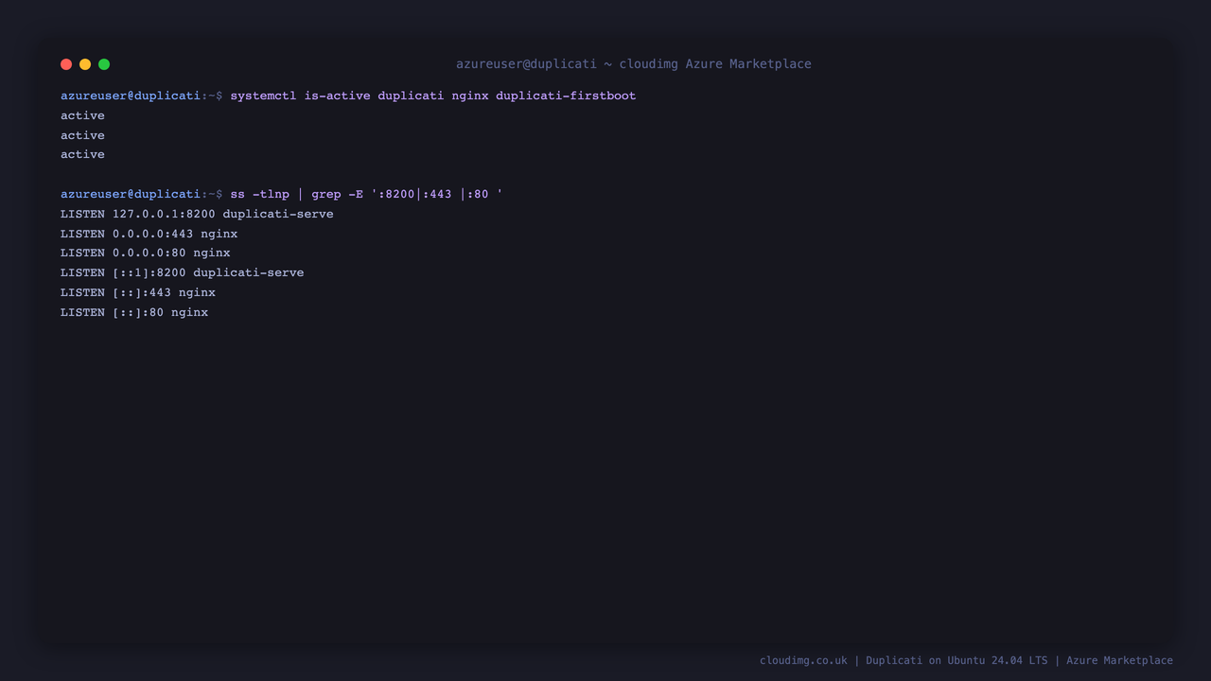Click the second 'active' output line
The image size is (1211, 681).
tap(82, 135)
